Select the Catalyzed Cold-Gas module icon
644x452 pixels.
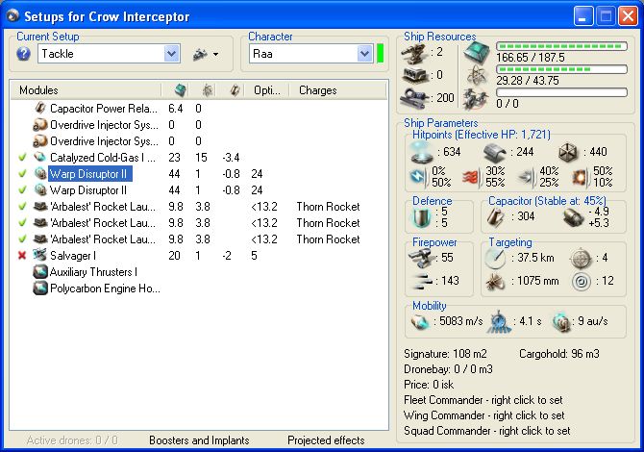tap(40, 157)
